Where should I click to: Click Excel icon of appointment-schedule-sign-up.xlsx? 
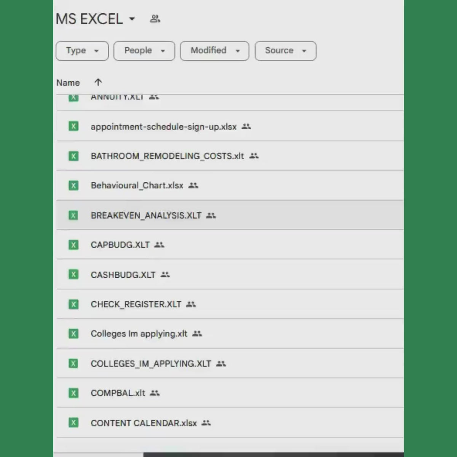tap(74, 126)
